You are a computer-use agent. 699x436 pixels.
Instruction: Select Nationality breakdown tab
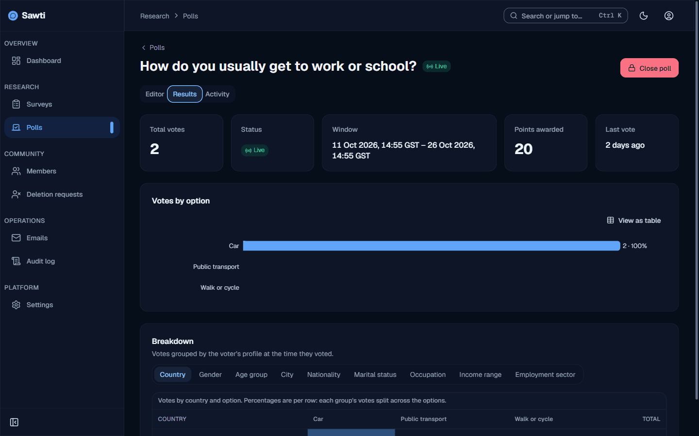[x=324, y=374]
